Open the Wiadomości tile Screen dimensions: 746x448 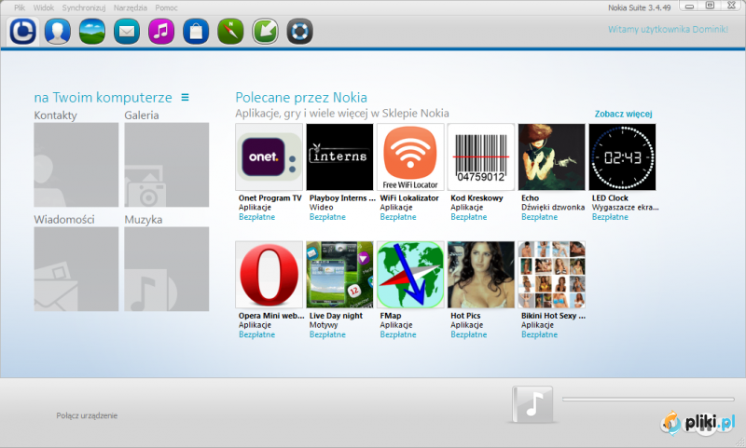[76, 269]
